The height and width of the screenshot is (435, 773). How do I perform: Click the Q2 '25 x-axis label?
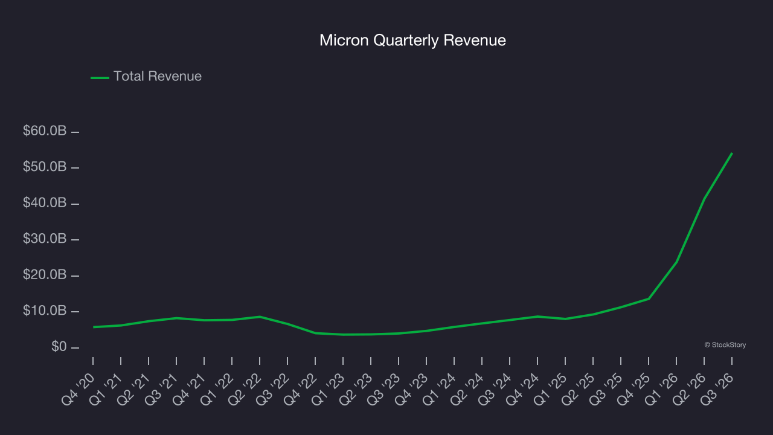click(x=579, y=388)
